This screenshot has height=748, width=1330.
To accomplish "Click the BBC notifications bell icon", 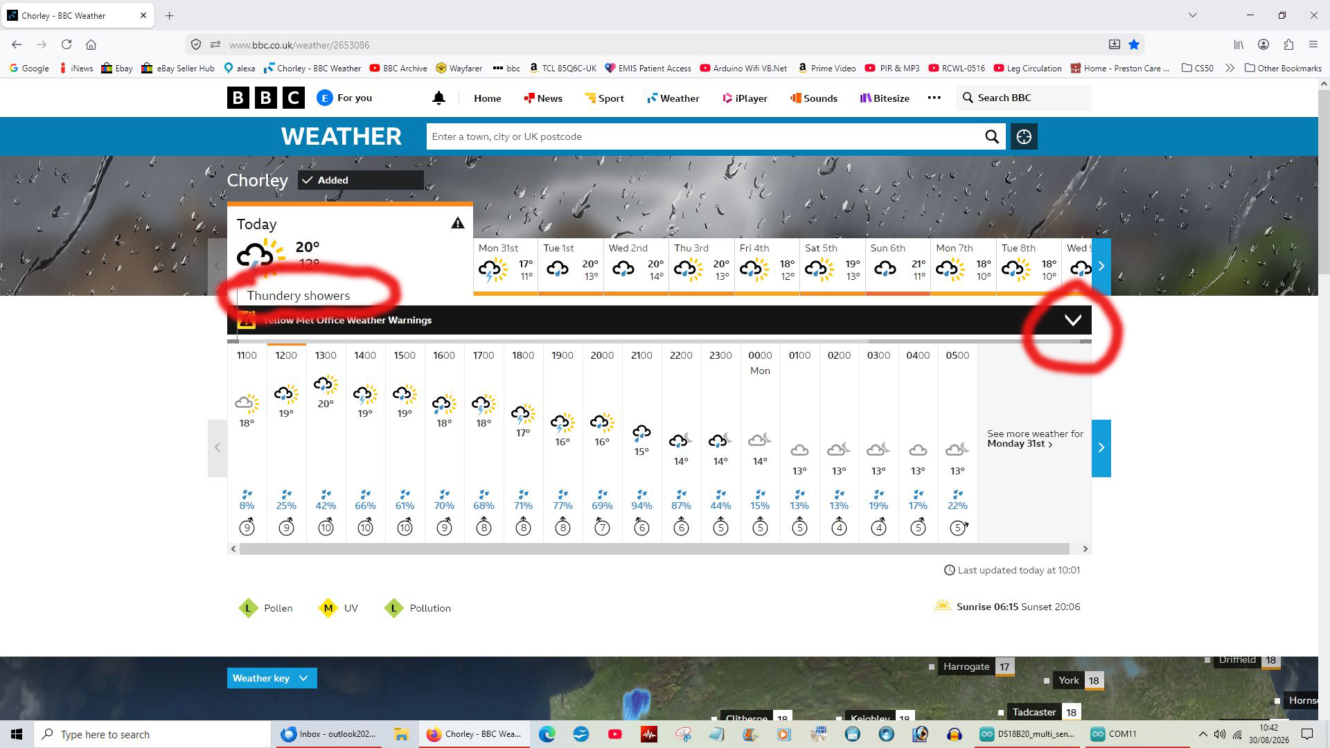I will [x=438, y=98].
